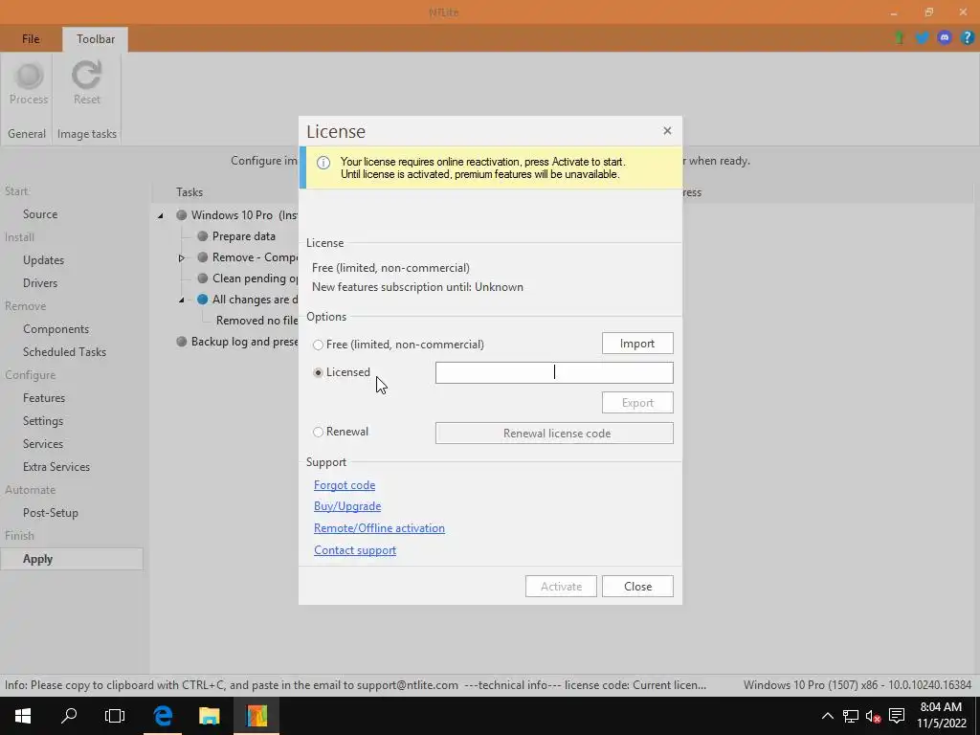
Task: Open the Discord icon
Action: tap(945, 38)
